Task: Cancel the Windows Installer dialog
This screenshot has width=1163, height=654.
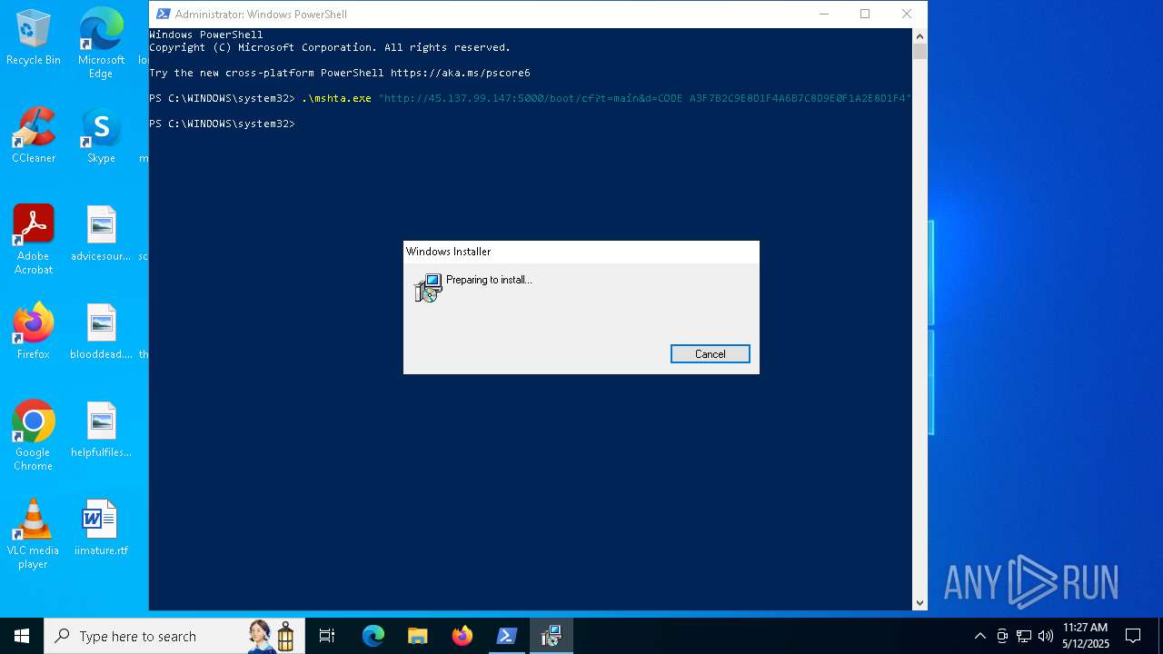Action: [x=710, y=354]
